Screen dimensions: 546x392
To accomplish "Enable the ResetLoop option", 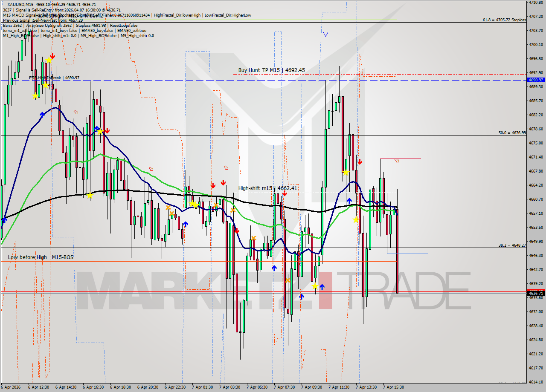I will tap(123, 25).
